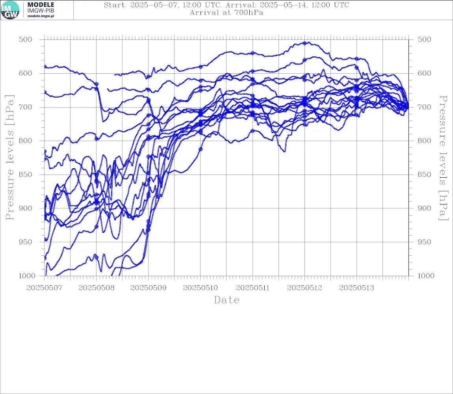Click the right axis 800 label
The image size is (453, 394).
click(424, 141)
